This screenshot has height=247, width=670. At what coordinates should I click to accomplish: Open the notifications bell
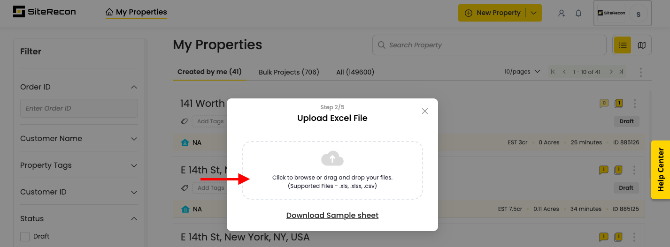[578, 13]
